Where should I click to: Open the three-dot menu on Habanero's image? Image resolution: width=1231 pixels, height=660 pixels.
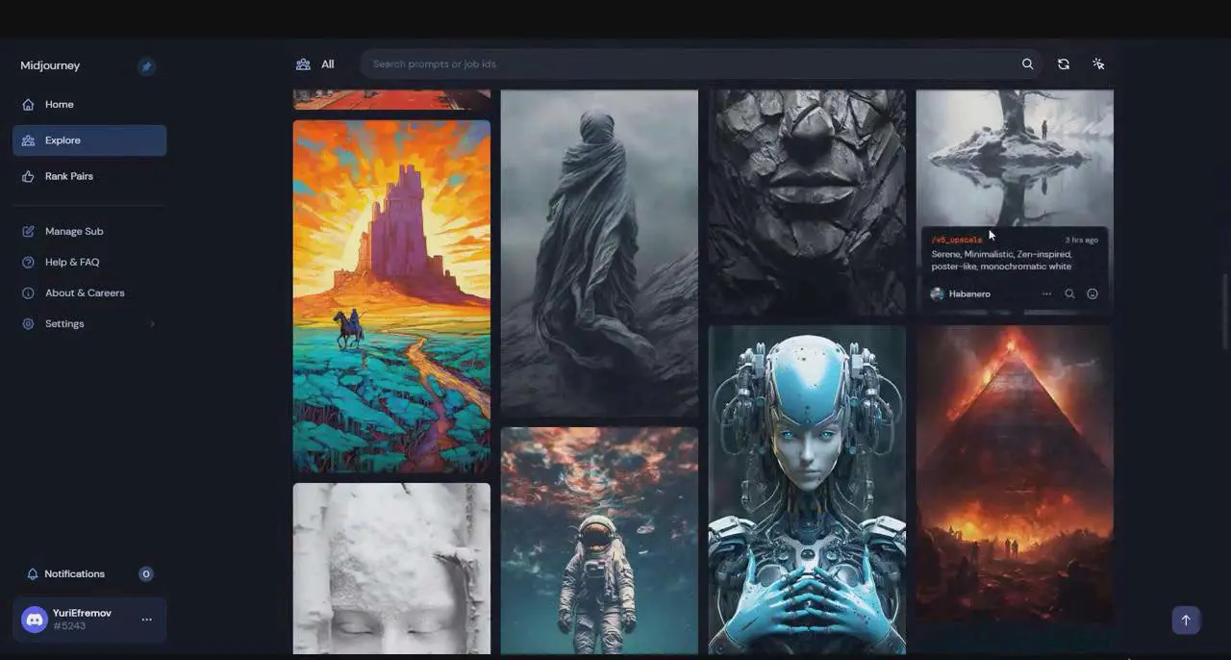coord(1046,294)
